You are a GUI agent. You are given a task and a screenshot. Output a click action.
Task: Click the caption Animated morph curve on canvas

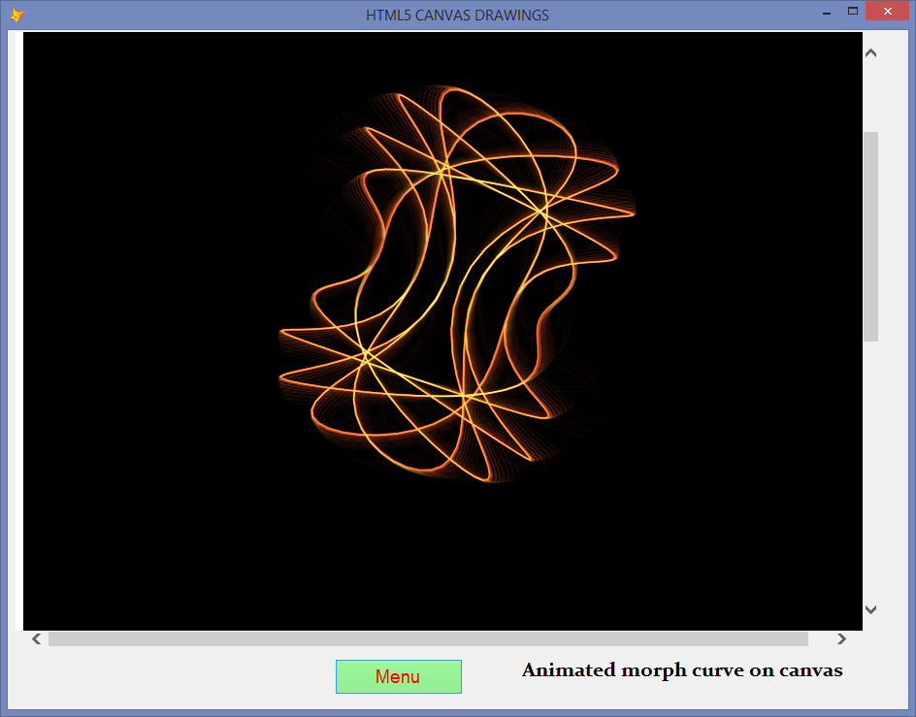(682, 670)
